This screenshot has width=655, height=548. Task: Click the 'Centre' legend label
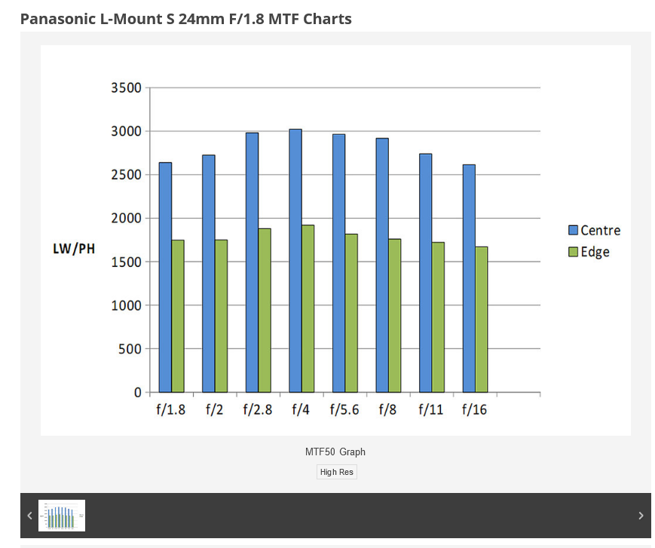(x=600, y=230)
